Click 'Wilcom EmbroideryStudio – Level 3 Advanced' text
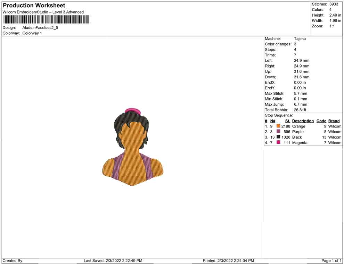The width and height of the screenshot is (344, 264). click(43, 12)
